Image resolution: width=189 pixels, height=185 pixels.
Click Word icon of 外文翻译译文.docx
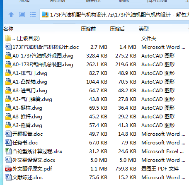[8, 160]
